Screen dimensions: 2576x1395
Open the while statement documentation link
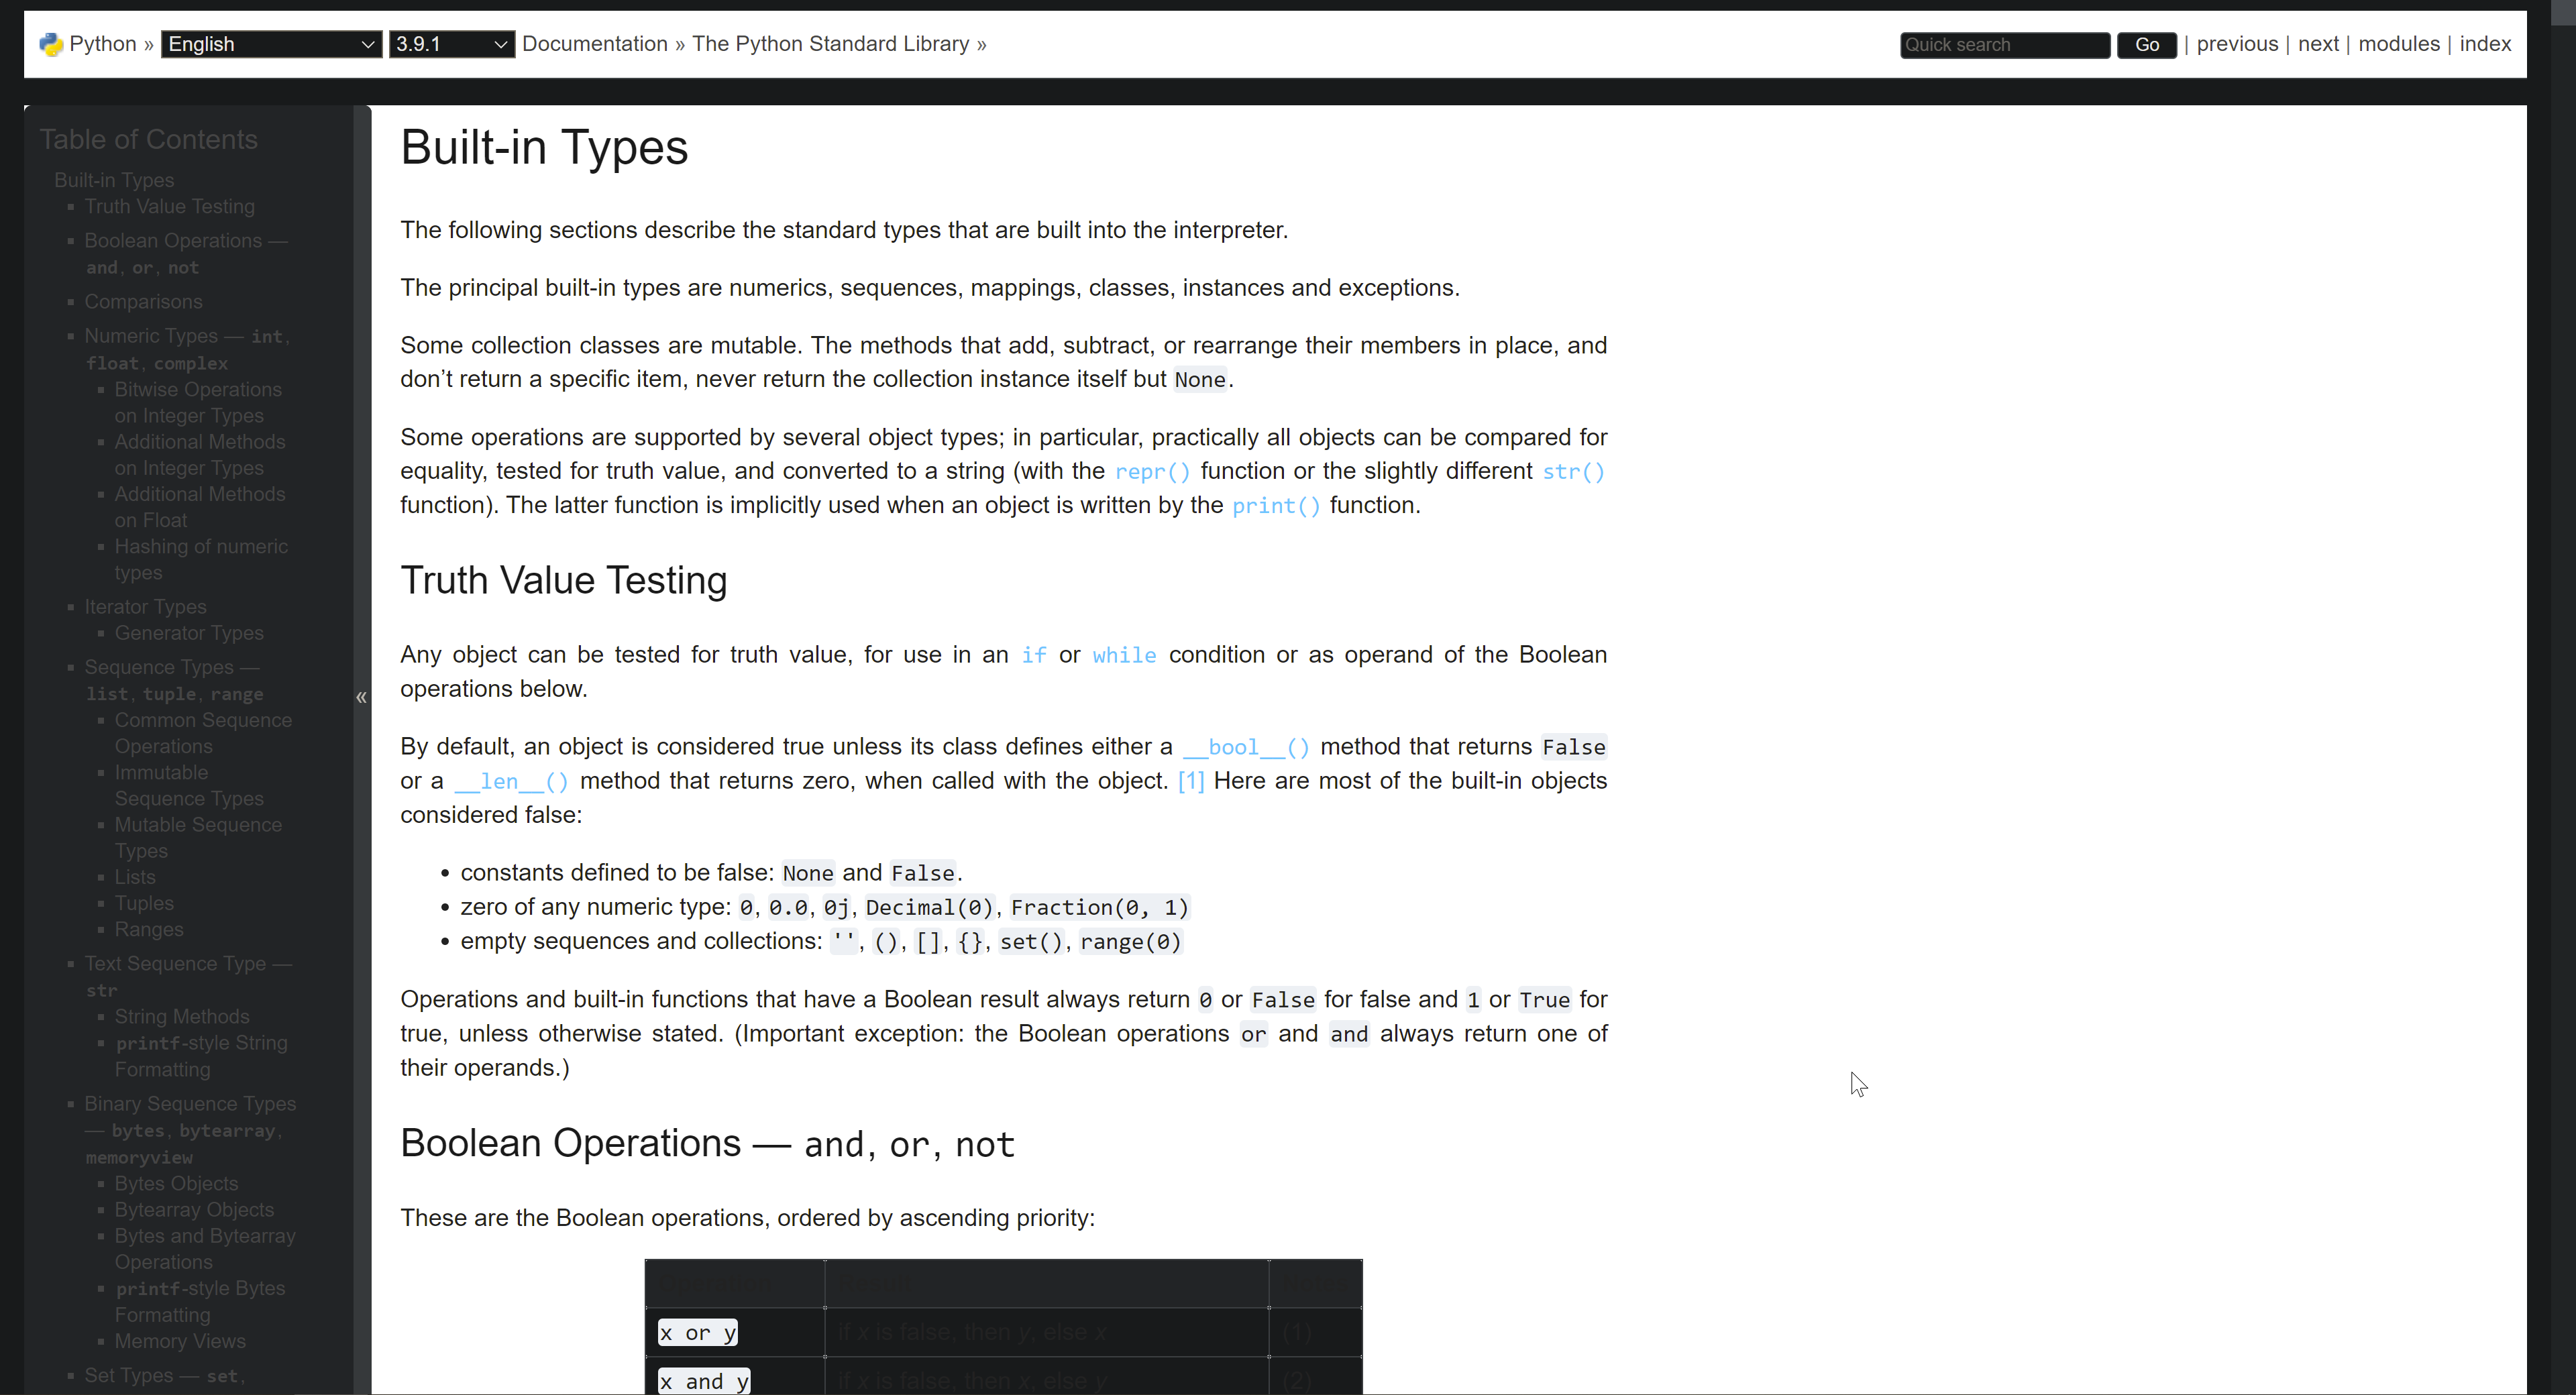(1124, 655)
